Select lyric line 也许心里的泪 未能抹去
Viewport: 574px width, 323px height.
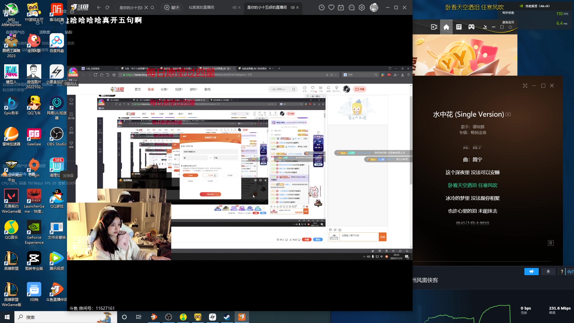pyautogui.click(x=472, y=211)
